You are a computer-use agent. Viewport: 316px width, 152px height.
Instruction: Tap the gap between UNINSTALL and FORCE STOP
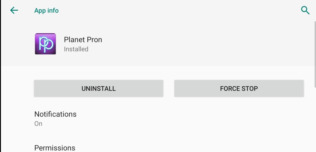(x=169, y=89)
